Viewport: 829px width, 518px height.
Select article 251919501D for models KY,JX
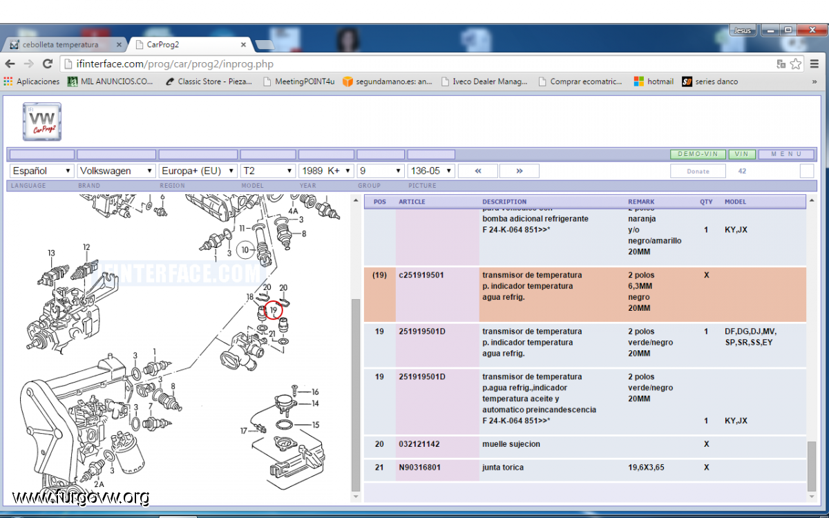pos(422,377)
